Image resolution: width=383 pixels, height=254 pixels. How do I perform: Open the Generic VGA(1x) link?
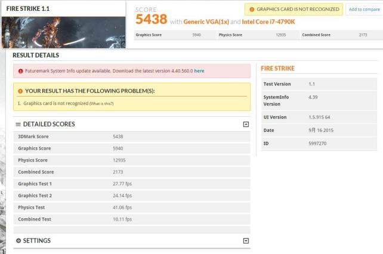[x=206, y=21]
